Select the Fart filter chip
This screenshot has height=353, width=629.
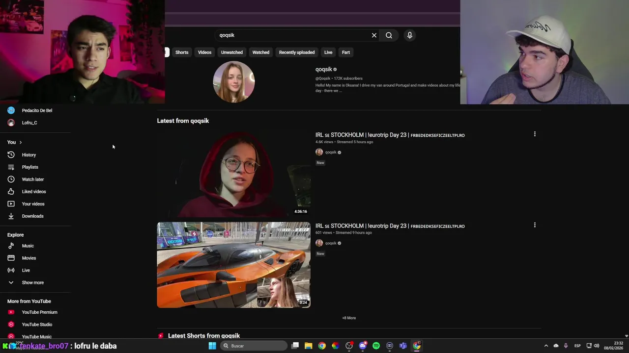point(346,52)
